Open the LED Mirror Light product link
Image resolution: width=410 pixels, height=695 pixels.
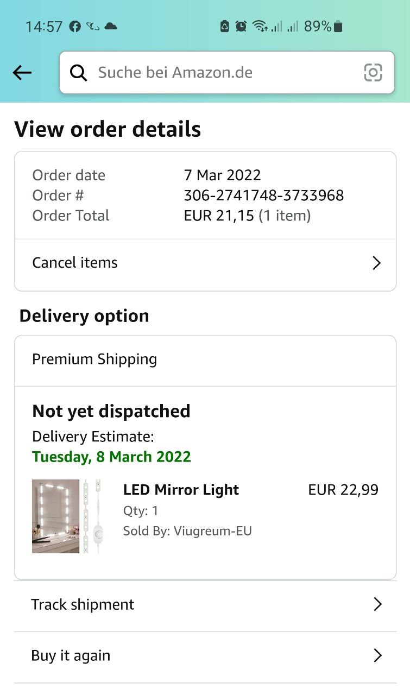pyautogui.click(x=181, y=490)
